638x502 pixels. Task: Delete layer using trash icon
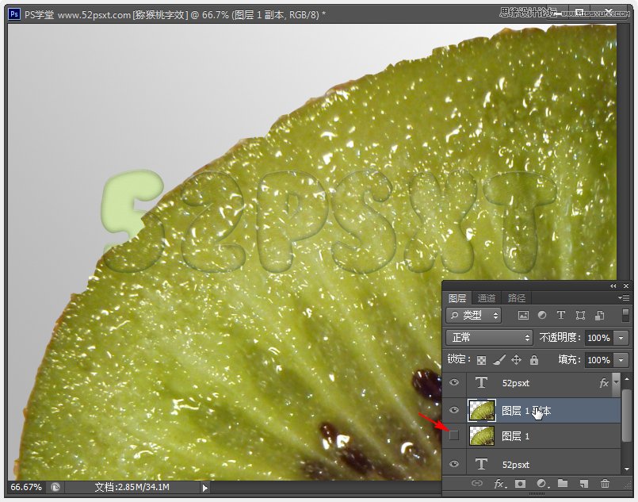605,483
